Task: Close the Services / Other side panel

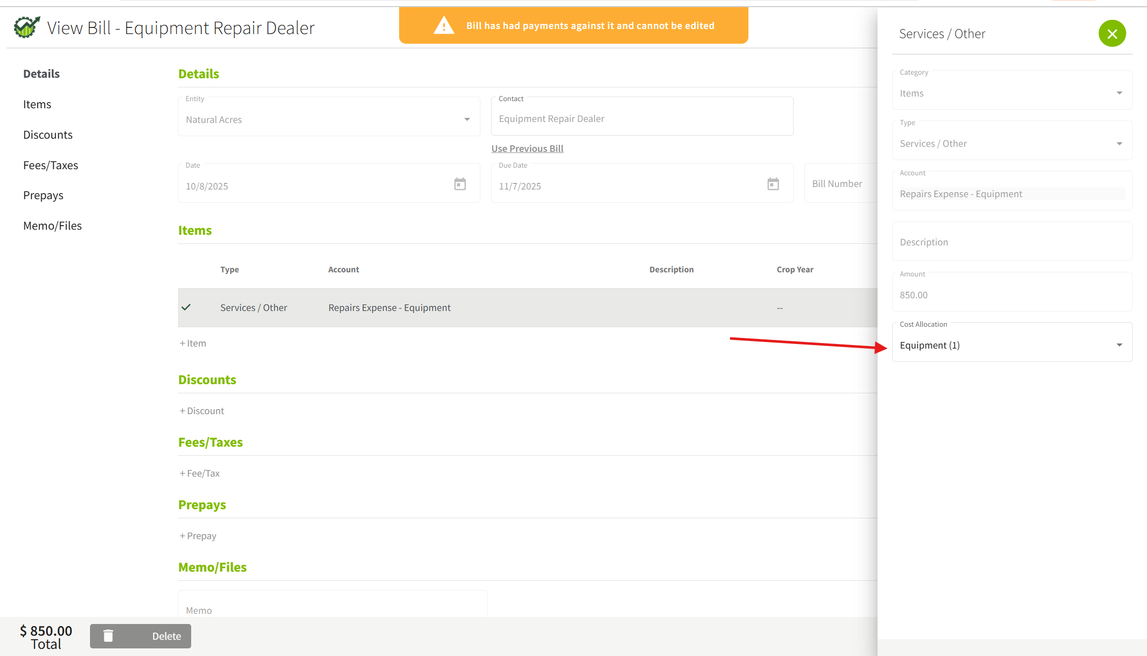Action: click(1112, 34)
